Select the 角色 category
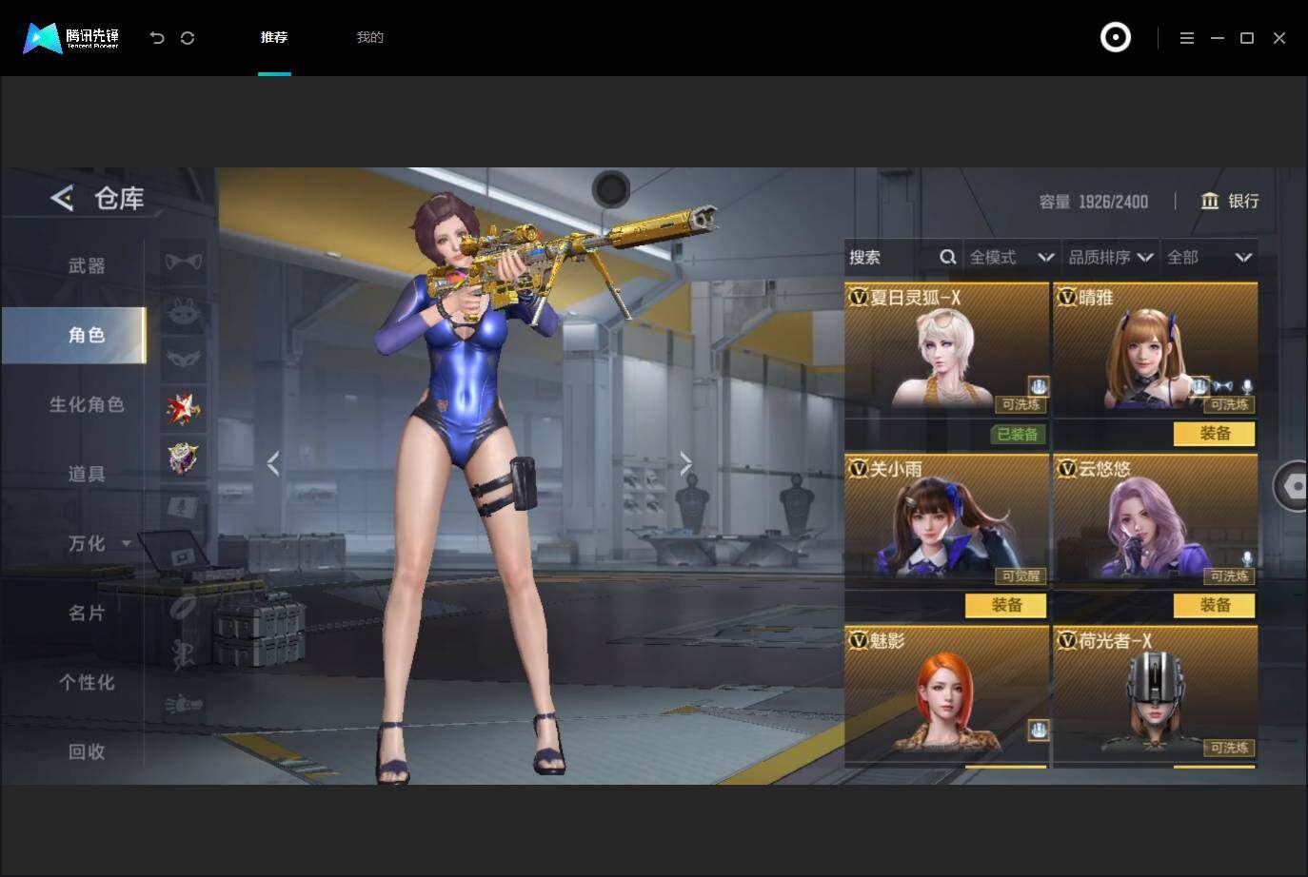The width and height of the screenshot is (1308, 877). click(x=74, y=335)
